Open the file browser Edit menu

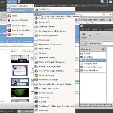pyautogui.click(x=88, y=29)
